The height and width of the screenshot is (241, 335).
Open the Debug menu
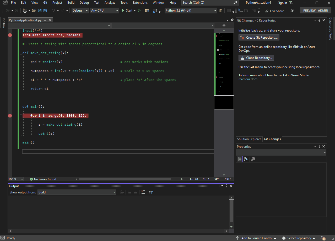tap(84, 3)
